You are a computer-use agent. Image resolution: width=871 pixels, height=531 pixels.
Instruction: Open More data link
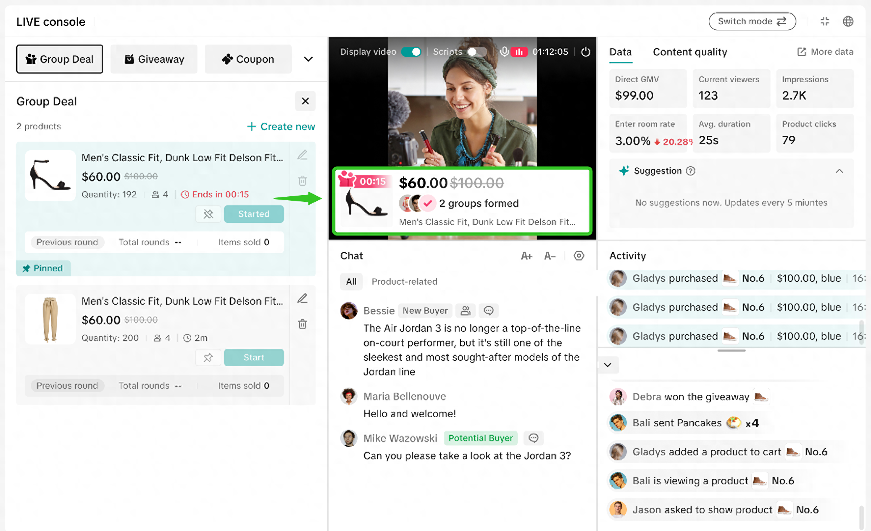pos(825,52)
